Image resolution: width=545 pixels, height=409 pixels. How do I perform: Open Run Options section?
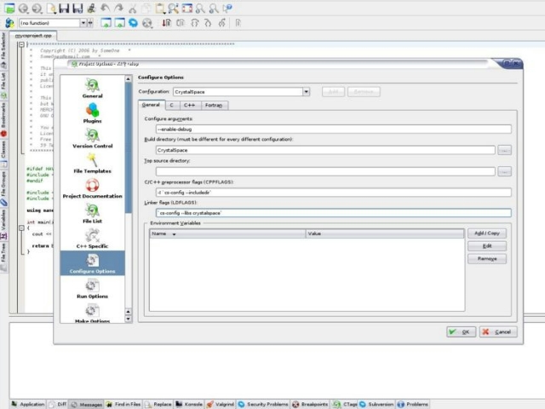92,288
